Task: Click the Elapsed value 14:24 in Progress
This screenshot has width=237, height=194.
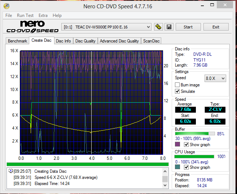Action: click(202, 186)
